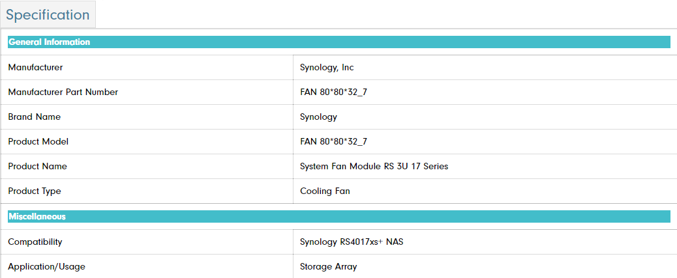677x278 pixels.
Task: Click the Brand Name label
Action: pyautogui.click(x=34, y=117)
